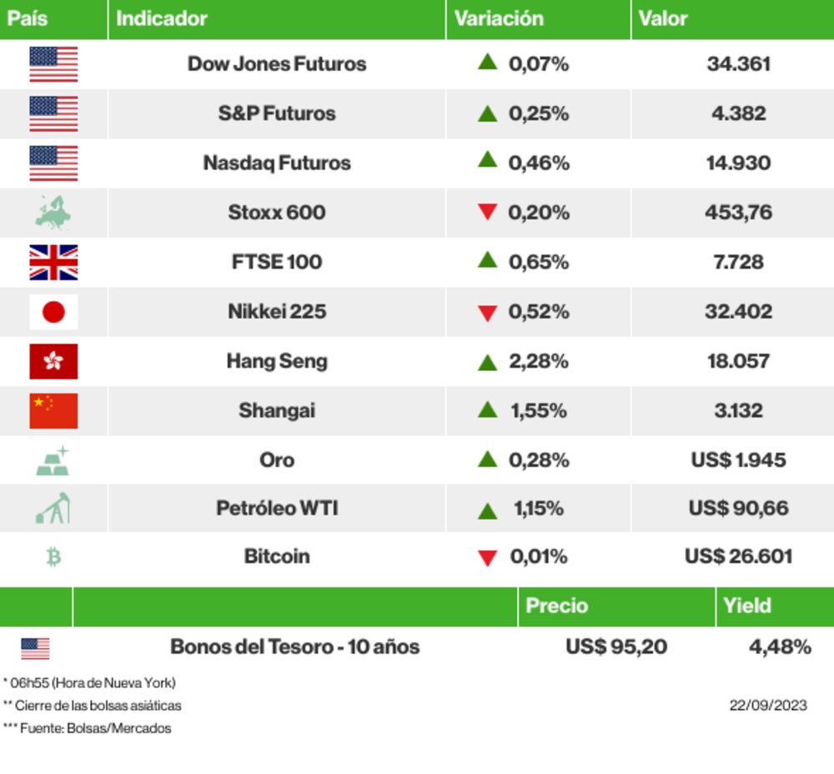Click the Bitcoin symbol icon
The width and height of the screenshot is (834, 774).
click(x=53, y=556)
